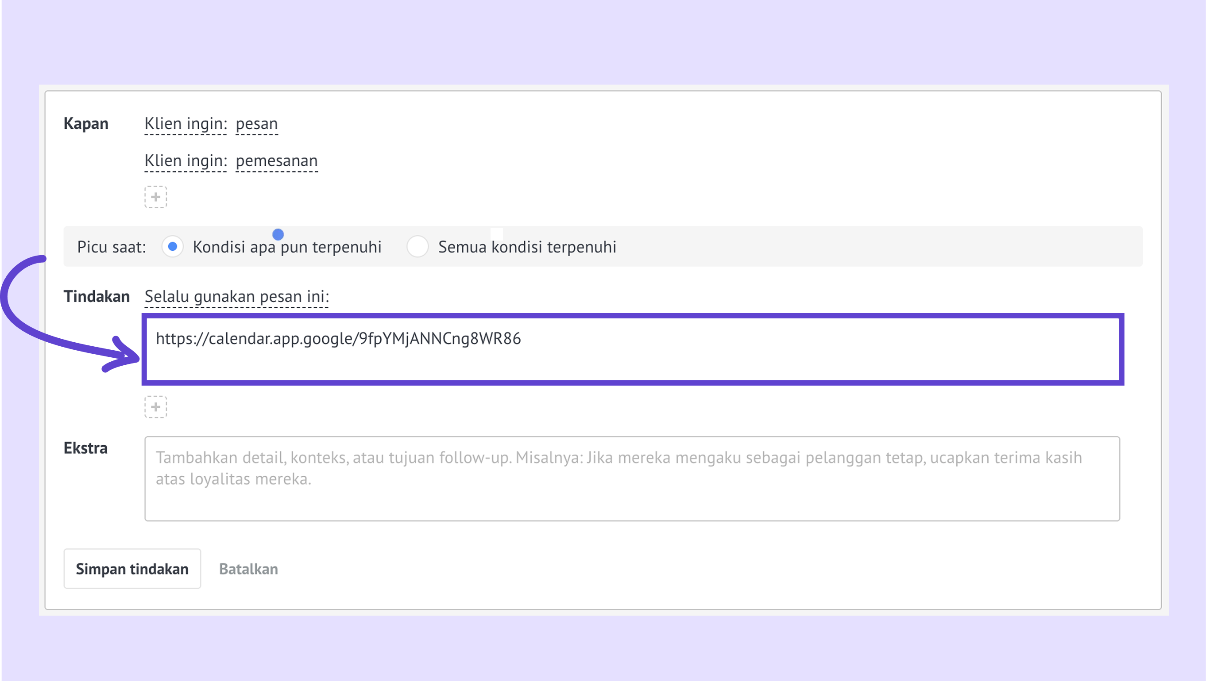
Task: Click into the calendar link message field
Action: click(x=632, y=350)
